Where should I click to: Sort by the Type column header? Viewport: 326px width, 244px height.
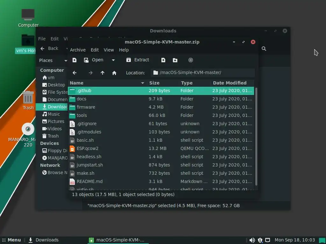point(195,83)
